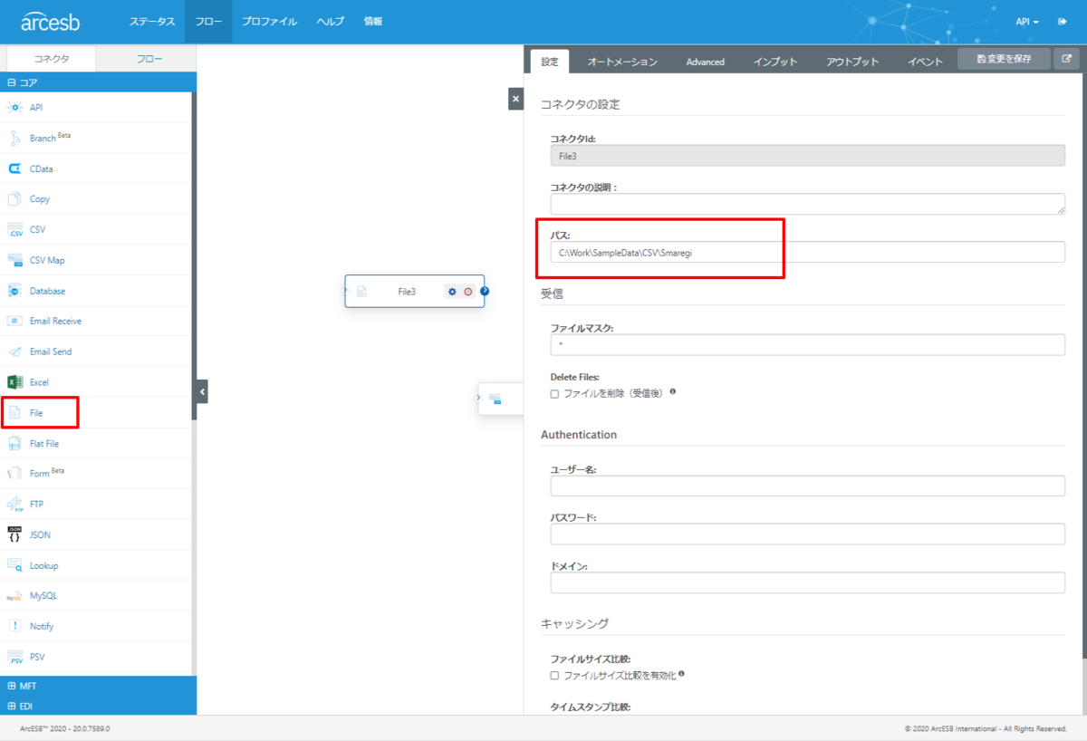
Task: Switch to the オートメーション tab
Action: point(622,62)
